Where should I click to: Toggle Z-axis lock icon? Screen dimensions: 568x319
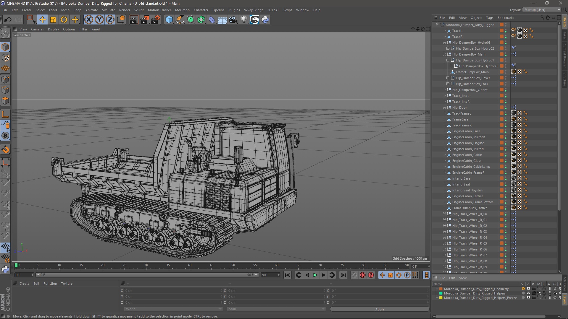110,20
